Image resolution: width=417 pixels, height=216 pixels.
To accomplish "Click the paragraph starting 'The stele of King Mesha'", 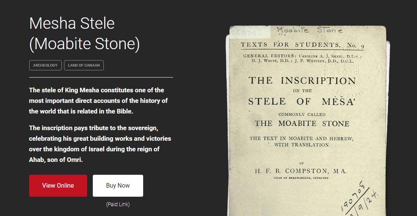I will pos(98,101).
